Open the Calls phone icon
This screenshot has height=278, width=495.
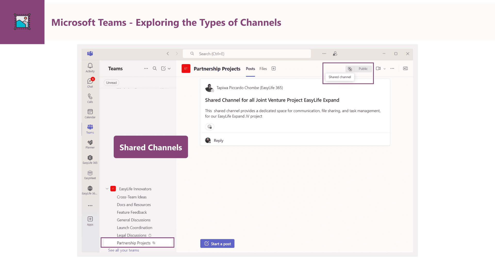(90, 98)
